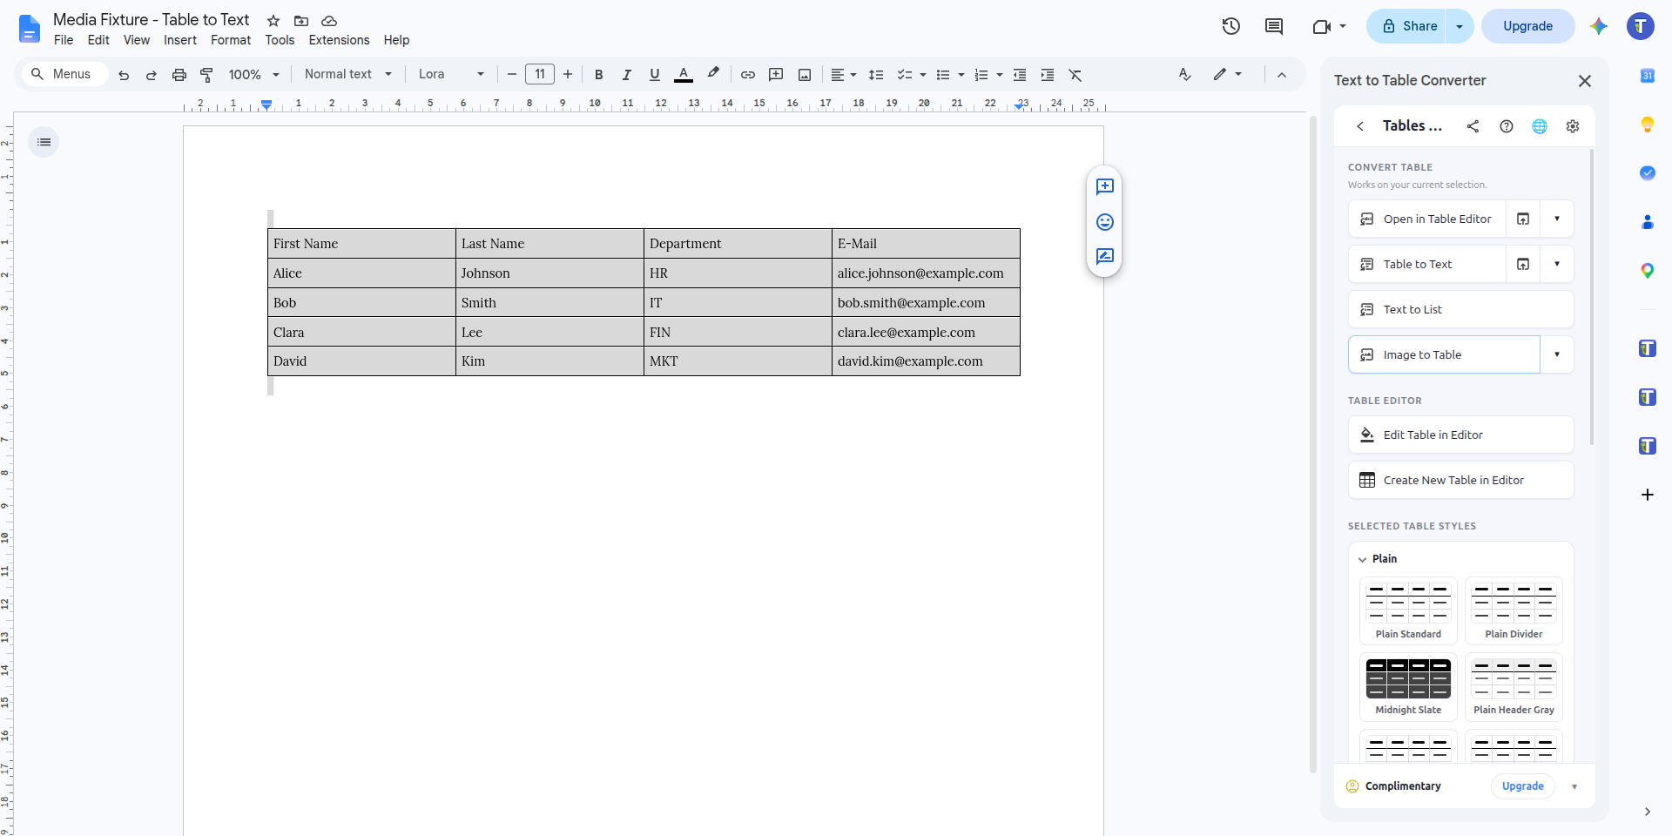Open the comments history icon
1672x836 pixels.
click(1274, 26)
